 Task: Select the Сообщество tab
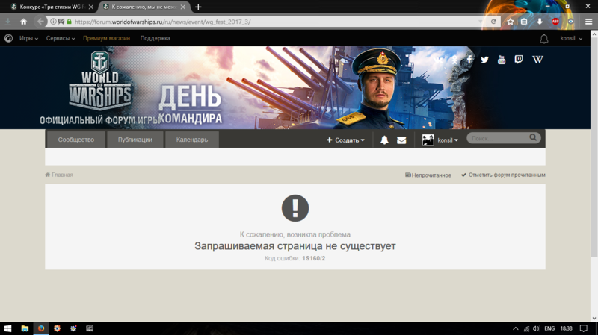[76, 140]
